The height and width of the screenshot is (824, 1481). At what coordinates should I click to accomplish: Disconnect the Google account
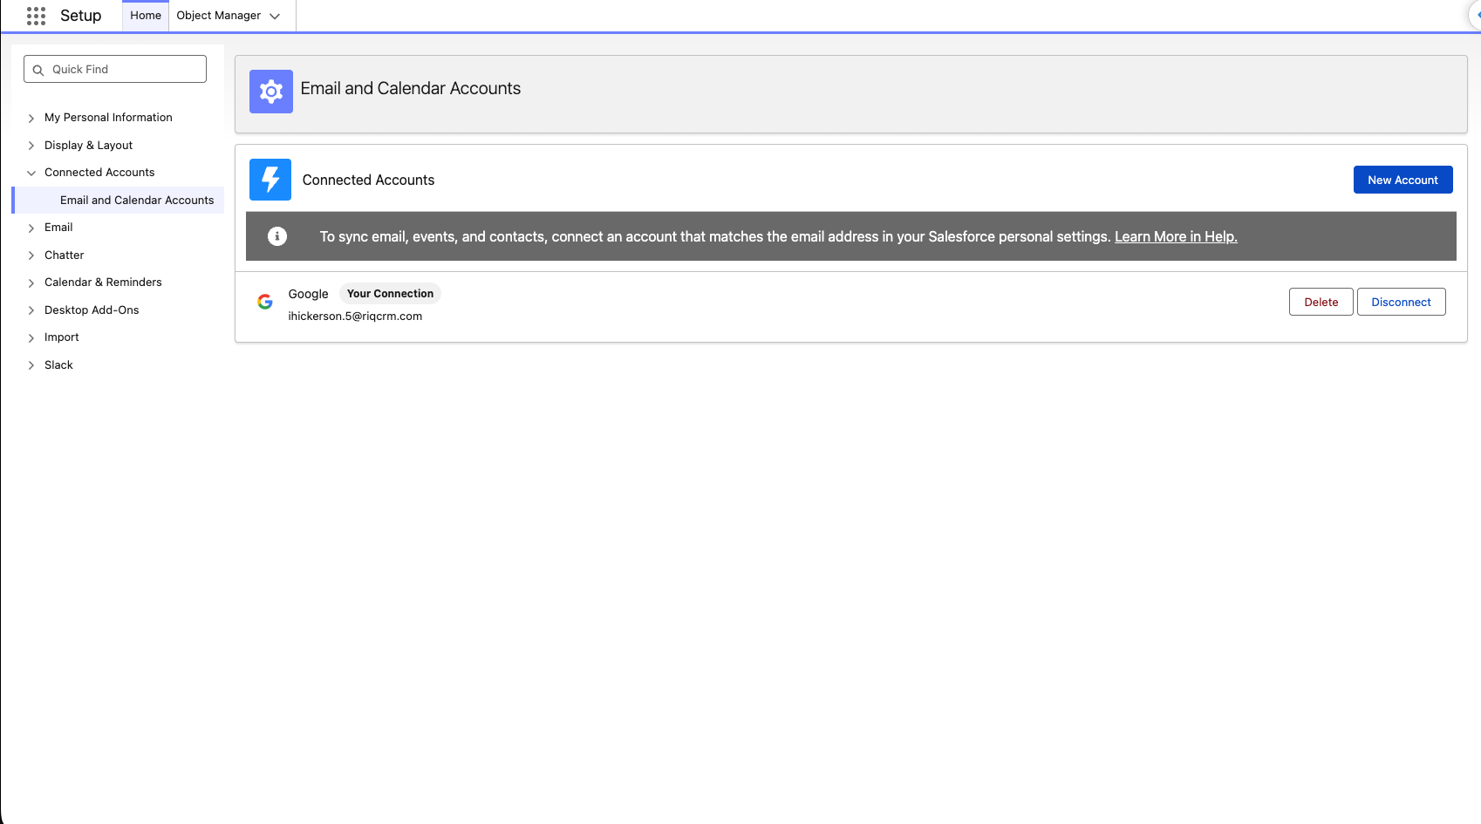point(1401,302)
